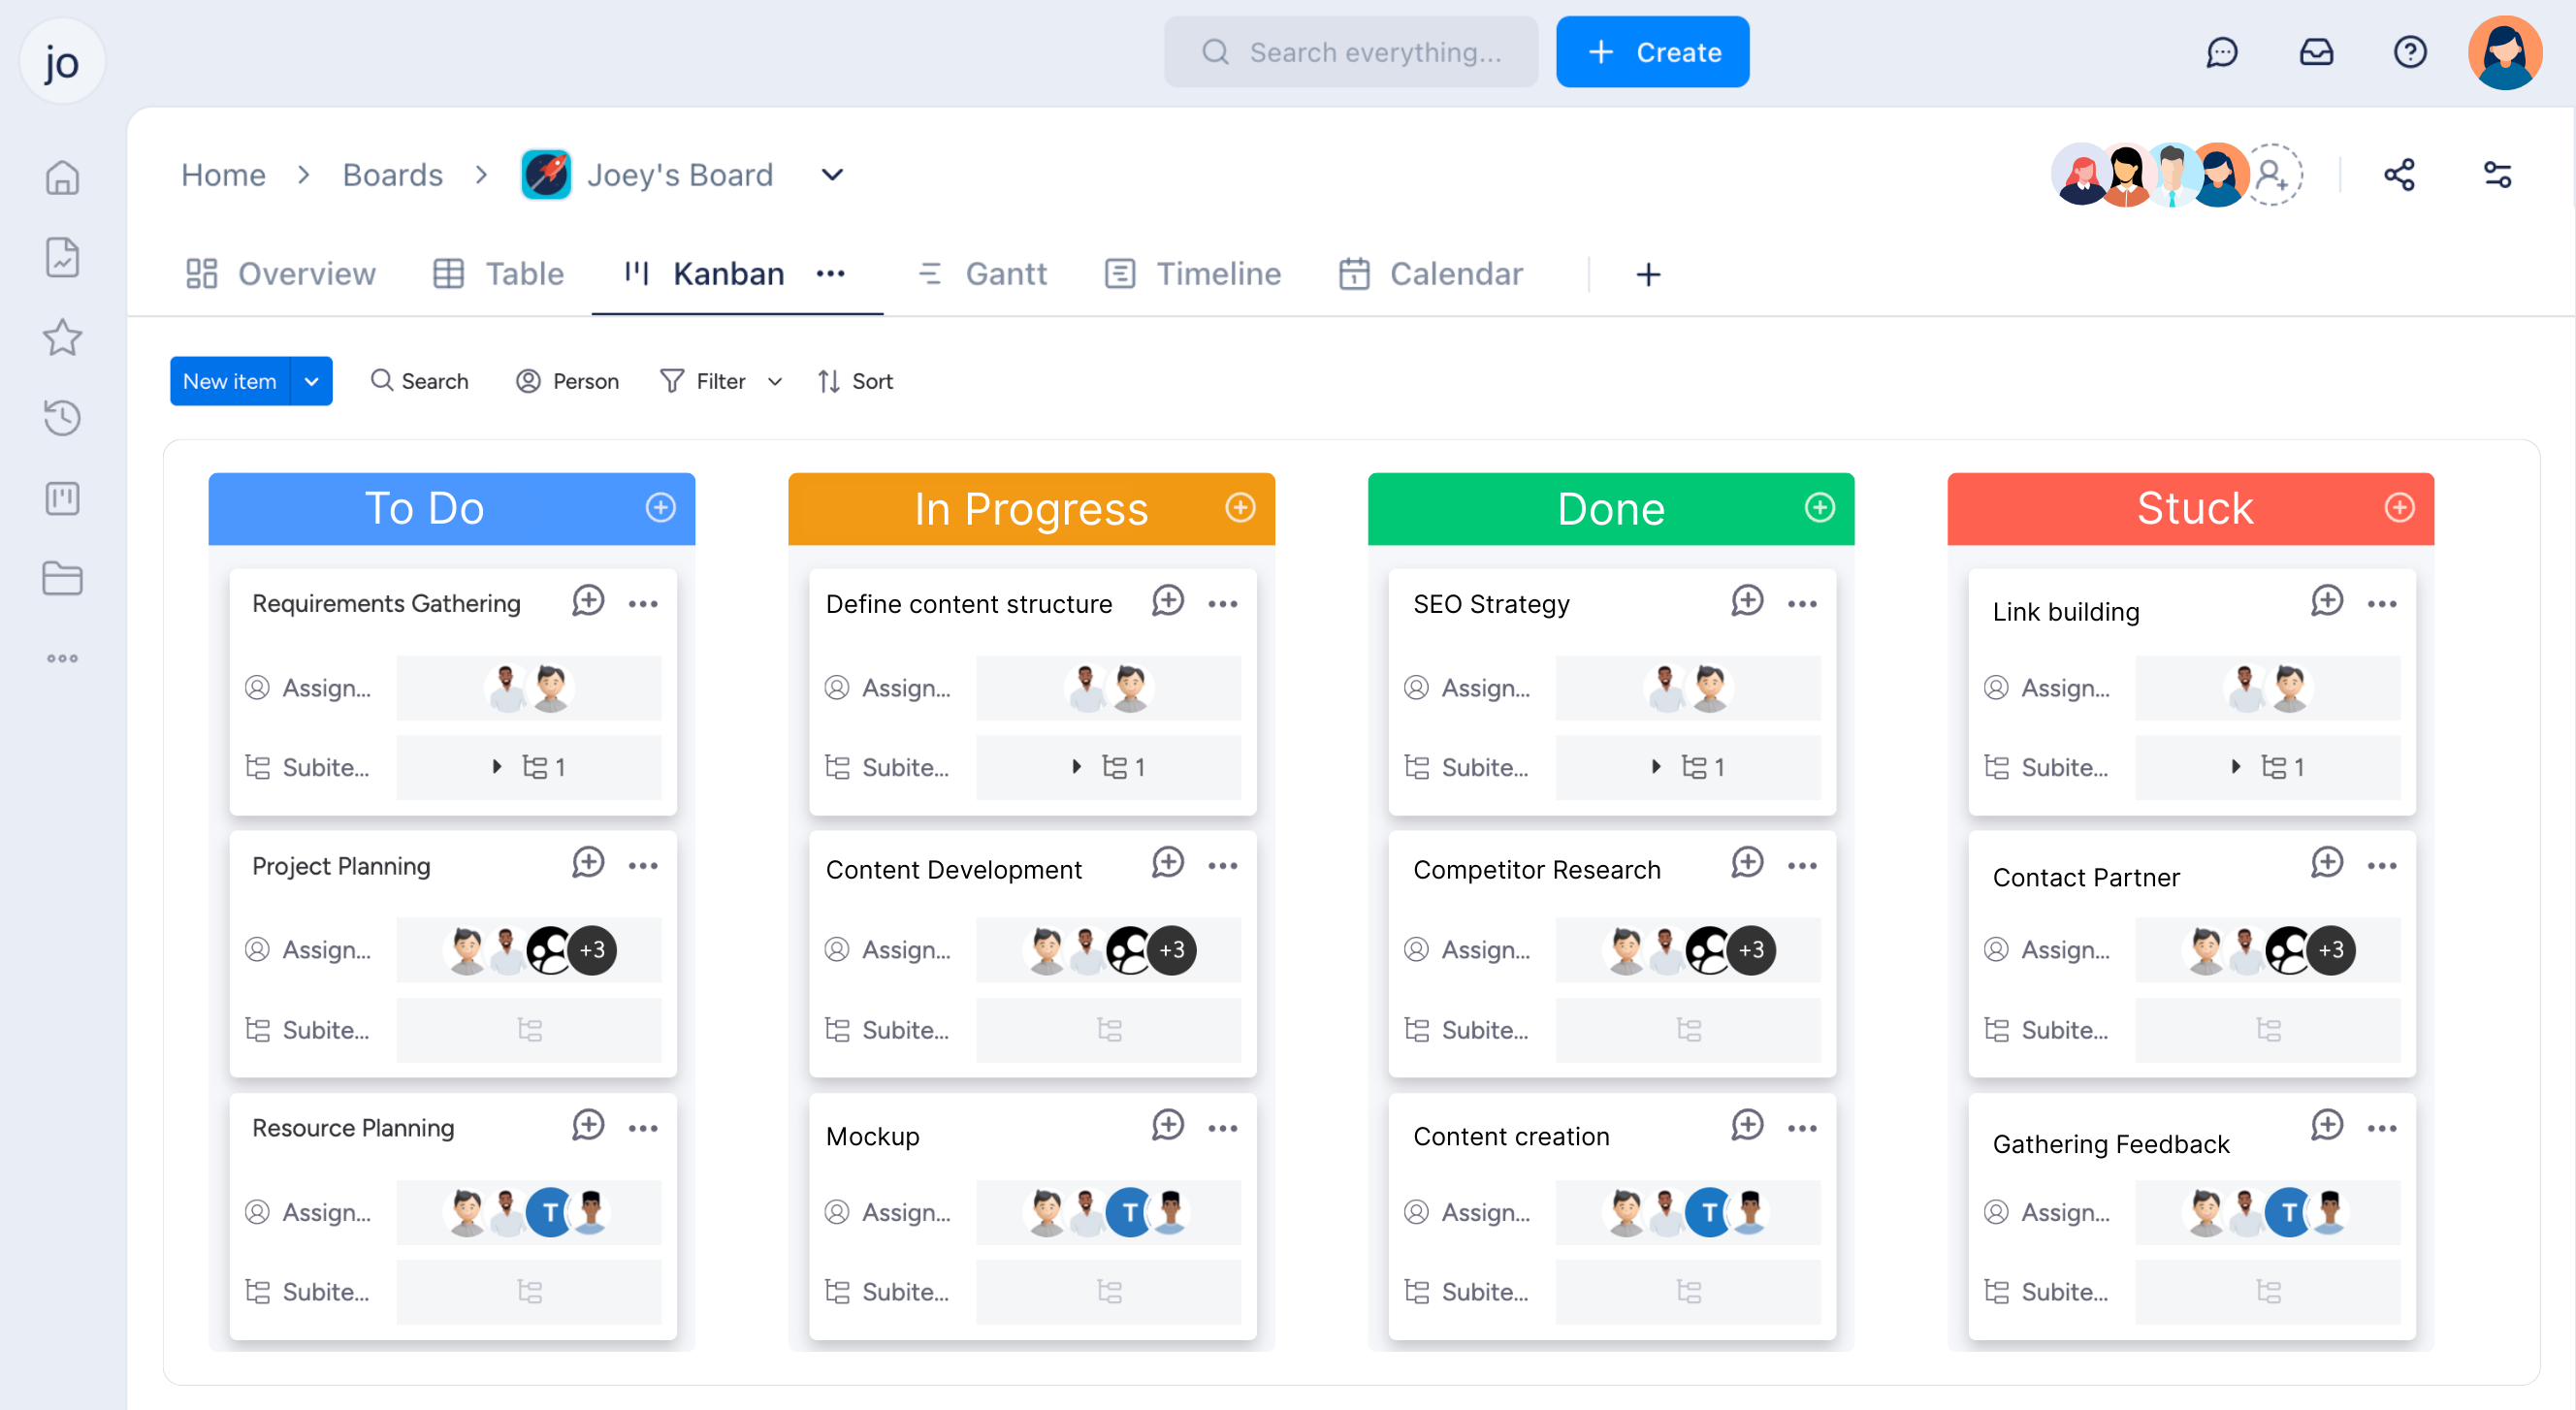Add a new view using the plus after Calendar
The image size is (2576, 1410).
[1648, 274]
